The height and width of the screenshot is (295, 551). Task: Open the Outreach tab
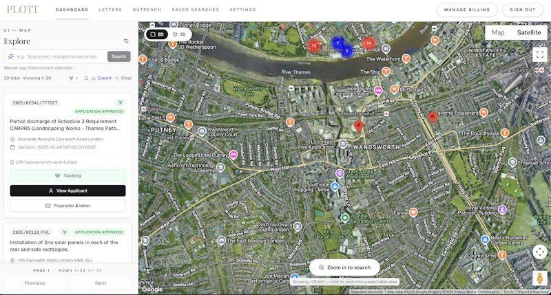point(147,10)
